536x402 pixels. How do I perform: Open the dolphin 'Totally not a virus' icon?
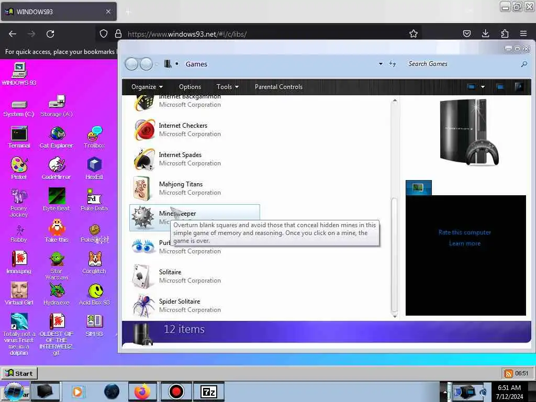(19, 334)
